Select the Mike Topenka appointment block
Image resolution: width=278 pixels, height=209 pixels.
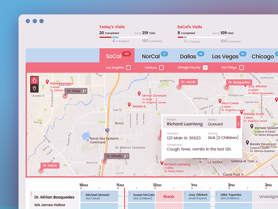(234, 196)
